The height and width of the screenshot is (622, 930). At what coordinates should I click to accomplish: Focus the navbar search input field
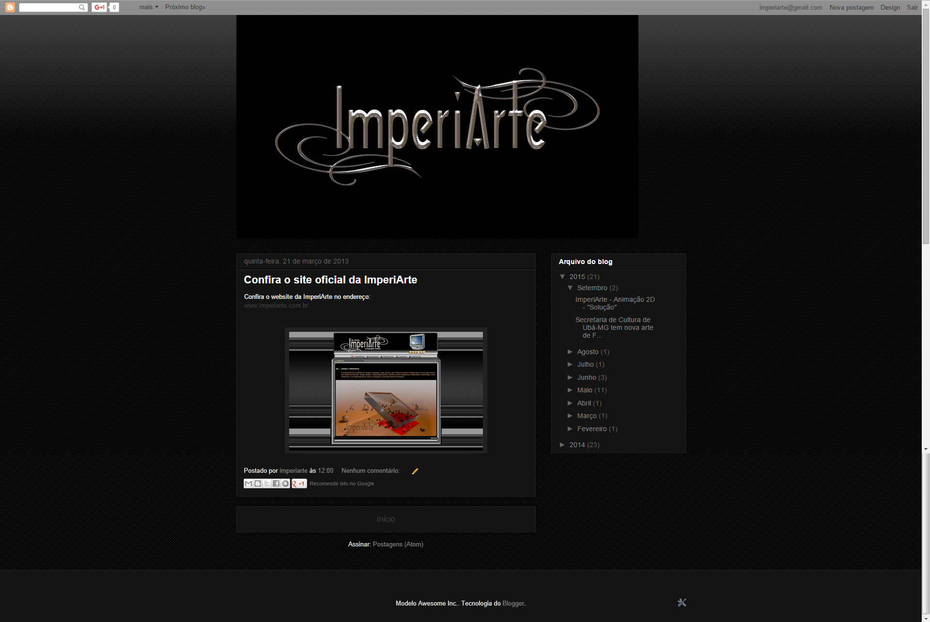click(x=49, y=7)
